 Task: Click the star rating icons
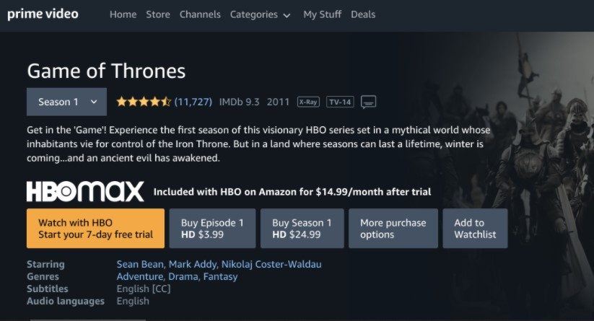144,102
